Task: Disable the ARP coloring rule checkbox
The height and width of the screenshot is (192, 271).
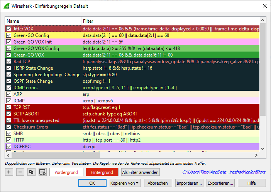Action: point(8,94)
